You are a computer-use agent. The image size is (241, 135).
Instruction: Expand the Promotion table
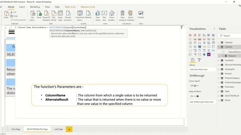[x=219, y=87]
